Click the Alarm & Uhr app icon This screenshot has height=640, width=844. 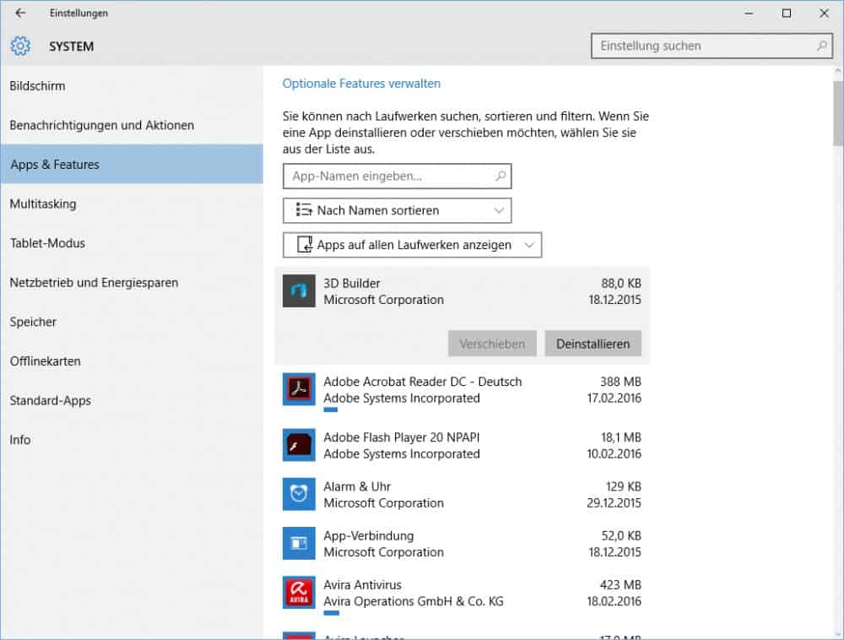click(x=299, y=494)
